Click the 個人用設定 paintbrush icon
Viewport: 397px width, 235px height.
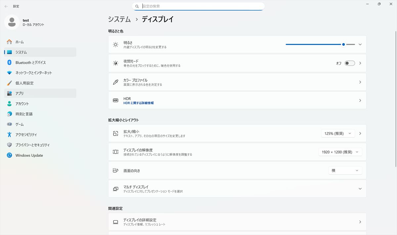click(9, 83)
